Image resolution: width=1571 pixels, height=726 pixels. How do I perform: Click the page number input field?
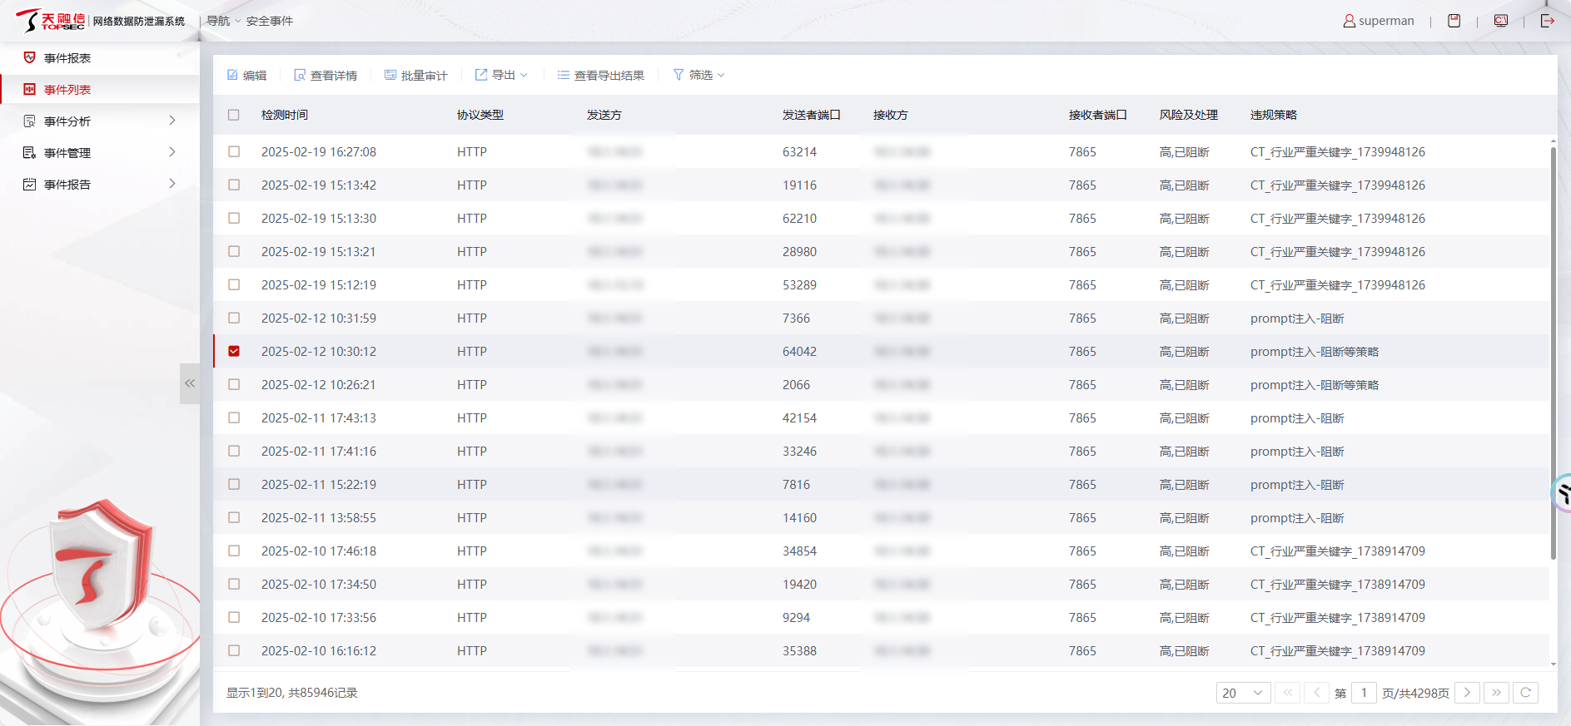point(1364,693)
